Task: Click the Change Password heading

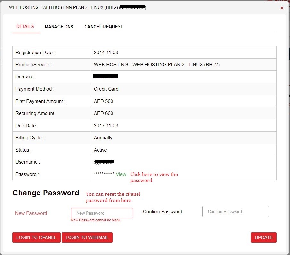Action: point(46,193)
